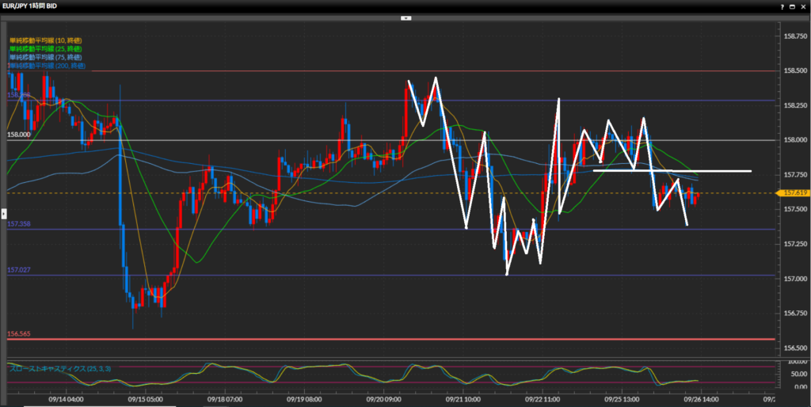Expand the left side panel handle
Viewport: 811px width, 407px height.
click(x=3, y=212)
